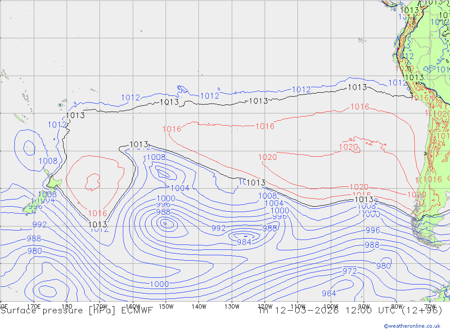Click the 980 label south of New Zealand
The height and width of the screenshot is (330, 450).
pyautogui.click(x=35, y=251)
